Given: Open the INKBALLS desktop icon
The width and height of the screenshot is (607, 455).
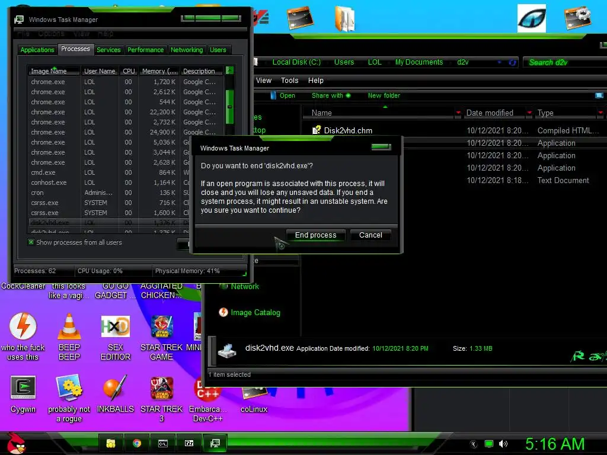Looking at the screenshot, I should pyautogui.click(x=116, y=394).
